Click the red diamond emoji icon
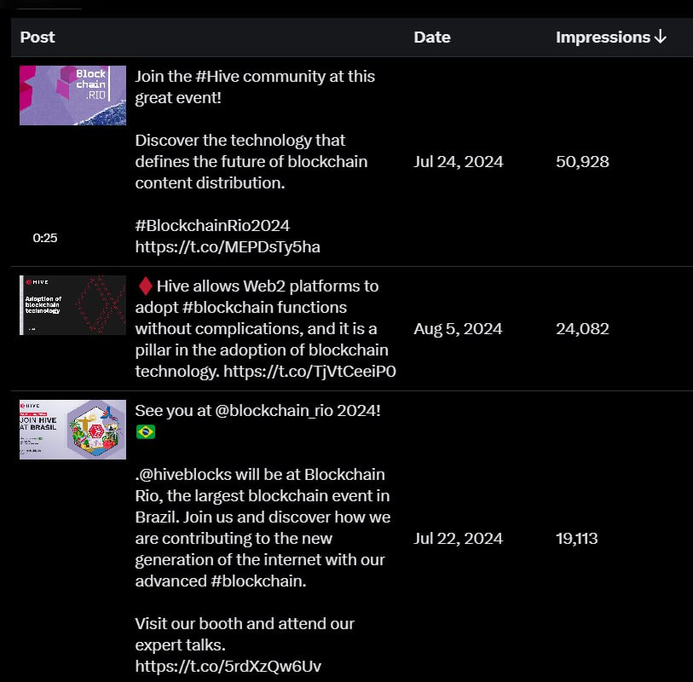This screenshot has width=693, height=682. pos(146,286)
